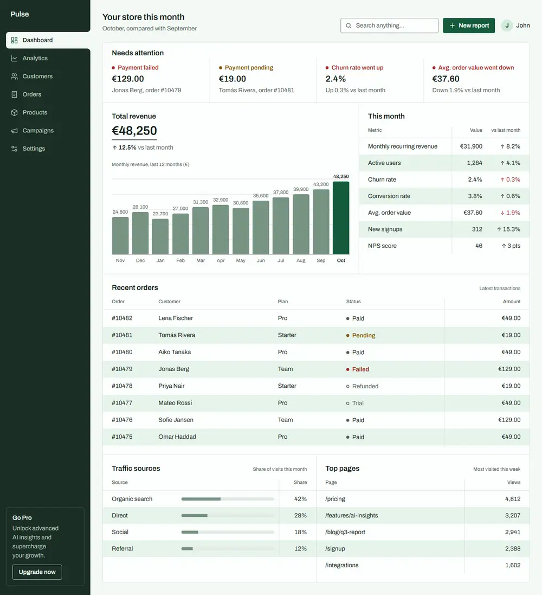Click the Amount column header in orders

click(x=512, y=302)
